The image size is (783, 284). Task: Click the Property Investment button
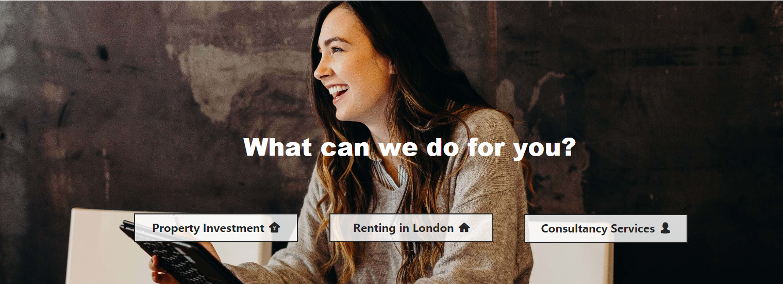[216, 228]
